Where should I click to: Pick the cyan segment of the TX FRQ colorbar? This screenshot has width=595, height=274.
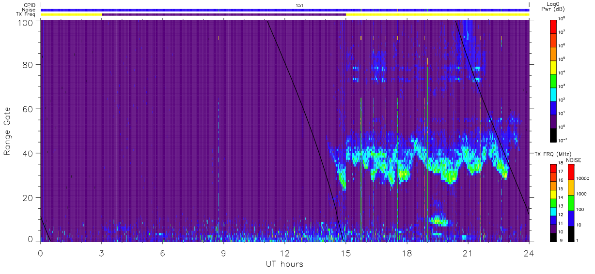pos(553,212)
